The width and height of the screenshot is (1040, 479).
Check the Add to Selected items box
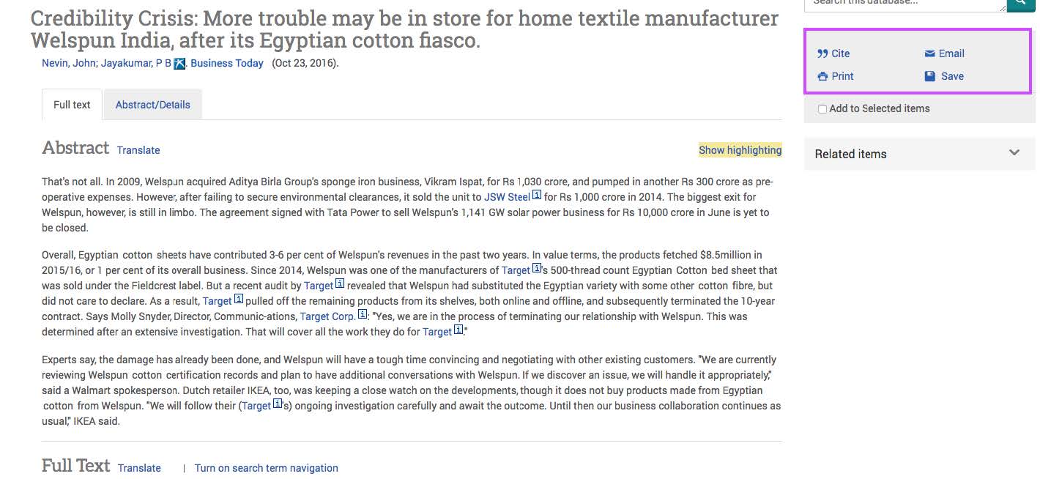coord(822,109)
